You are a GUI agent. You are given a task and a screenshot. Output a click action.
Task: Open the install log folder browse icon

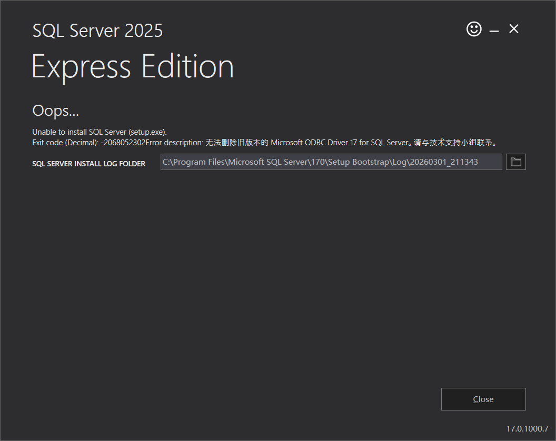tap(515, 162)
